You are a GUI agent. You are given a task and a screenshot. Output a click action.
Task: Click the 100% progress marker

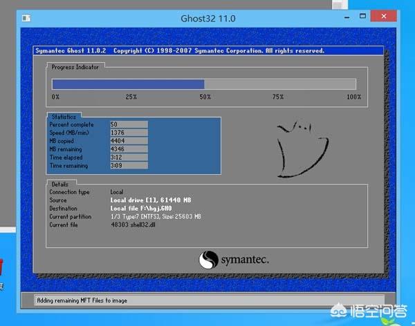[x=354, y=97]
